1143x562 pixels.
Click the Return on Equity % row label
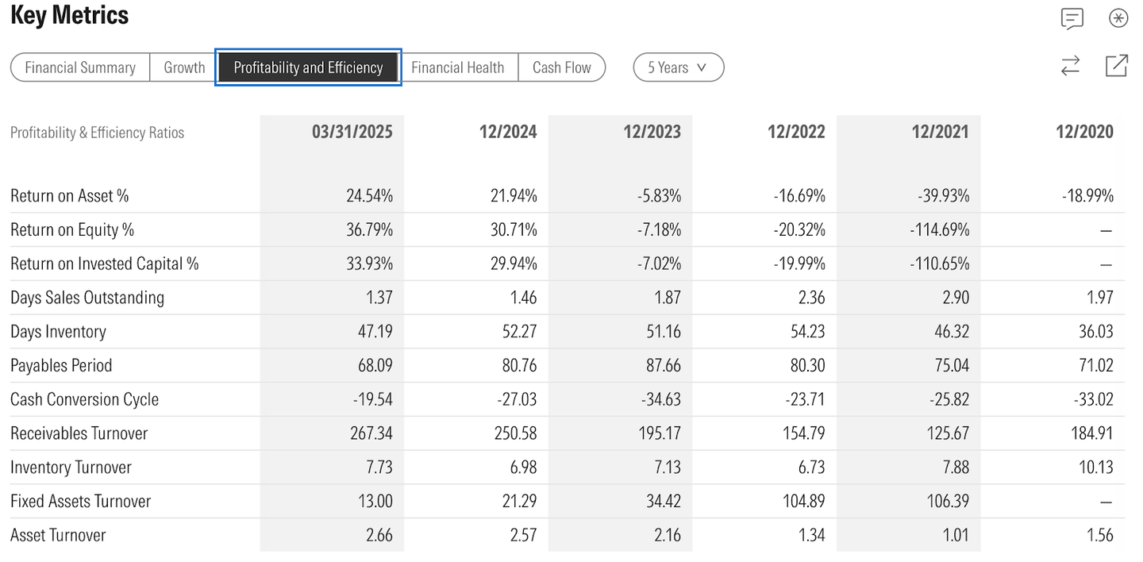coord(72,230)
